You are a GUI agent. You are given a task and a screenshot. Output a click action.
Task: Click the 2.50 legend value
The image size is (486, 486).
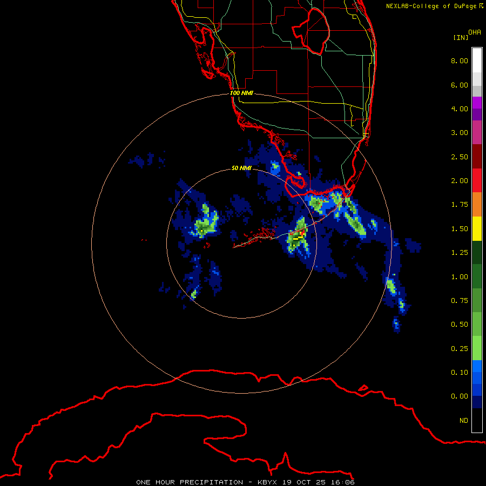pyautogui.click(x=460, y=157)
